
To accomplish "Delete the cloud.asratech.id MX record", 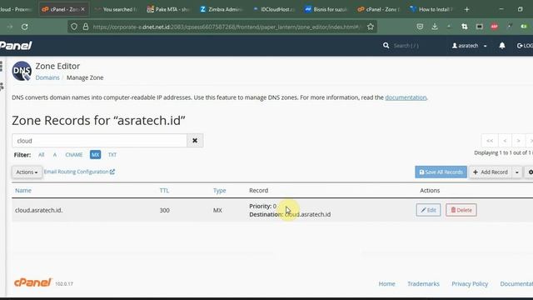I will (x=461, y=210).
